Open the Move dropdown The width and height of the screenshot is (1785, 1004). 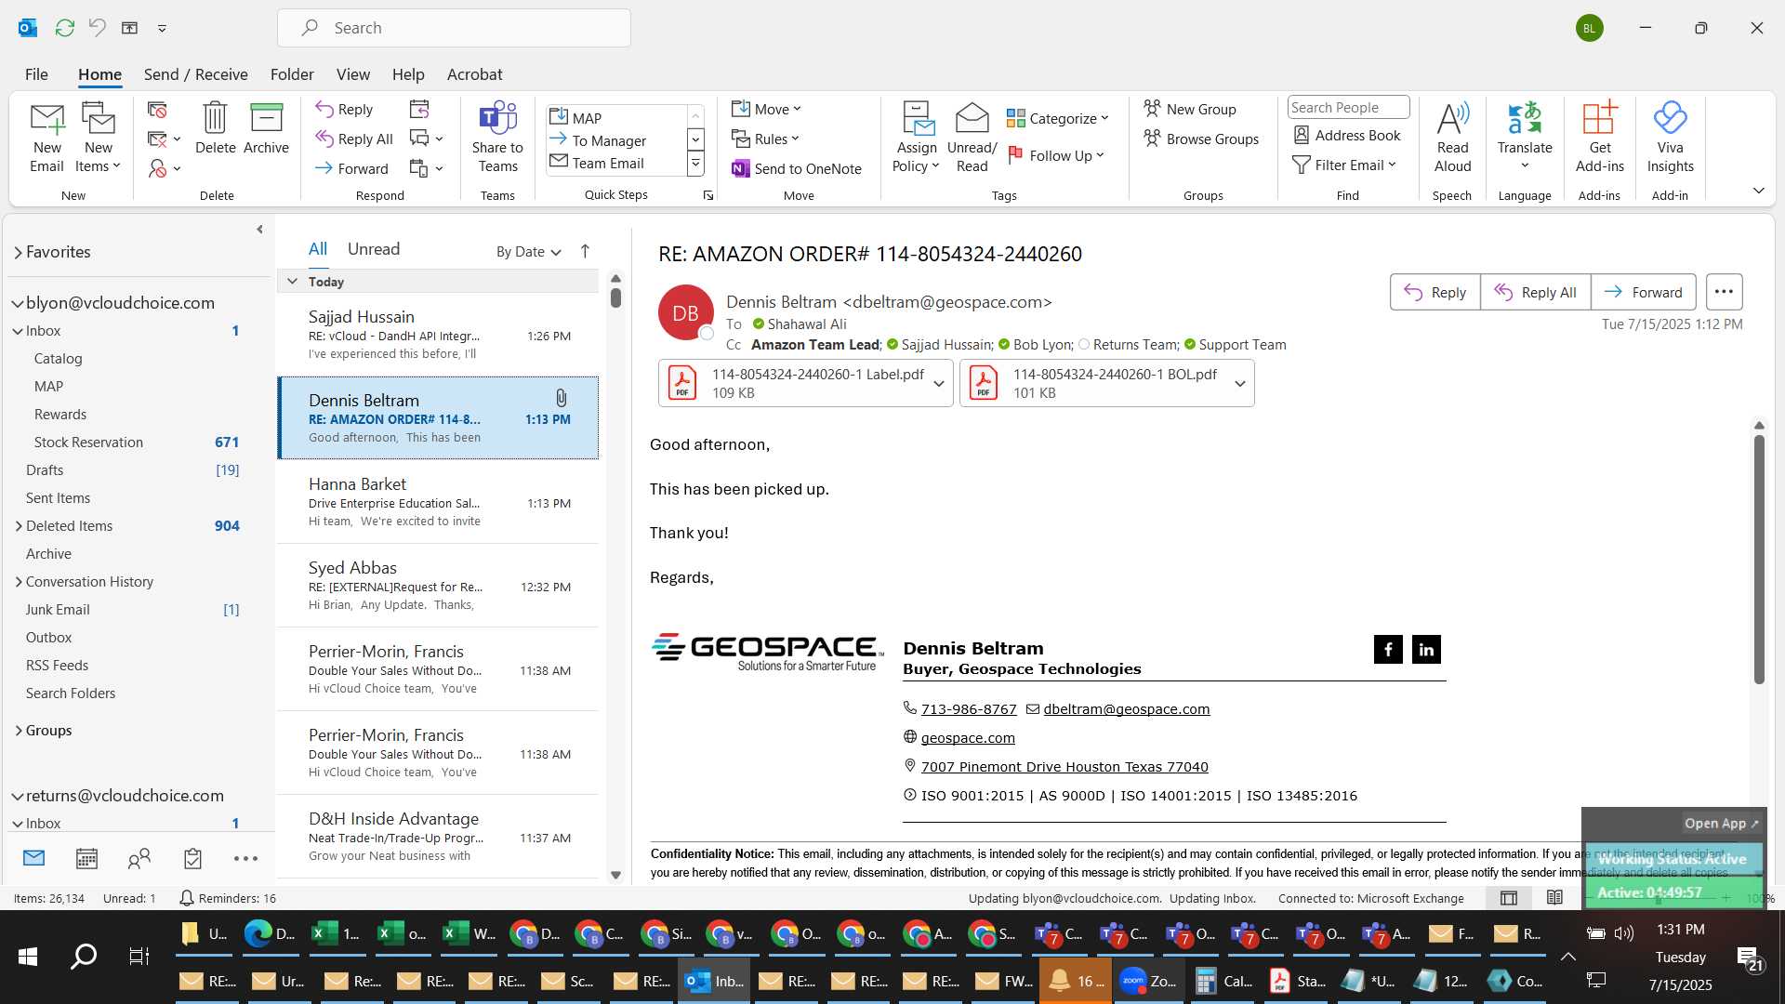tap(766, 109)
